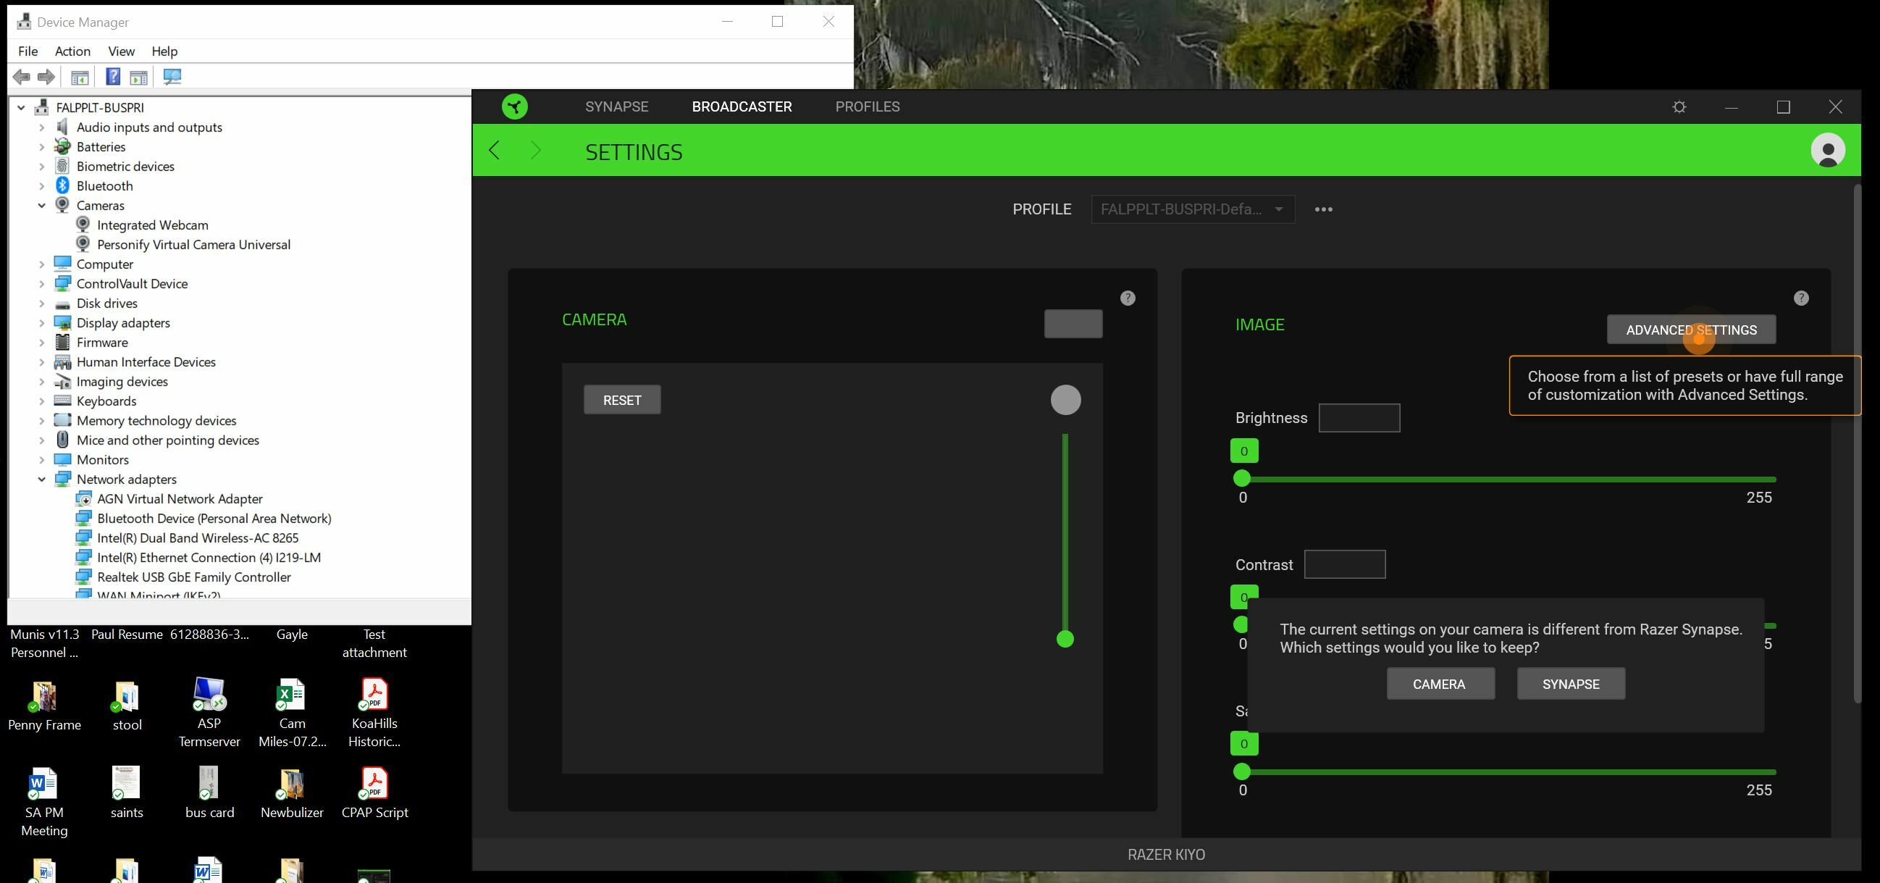This screenshot has width=1880, height=883.
Task: Click the Brightness slider handle
Action: coord(1241,479)
